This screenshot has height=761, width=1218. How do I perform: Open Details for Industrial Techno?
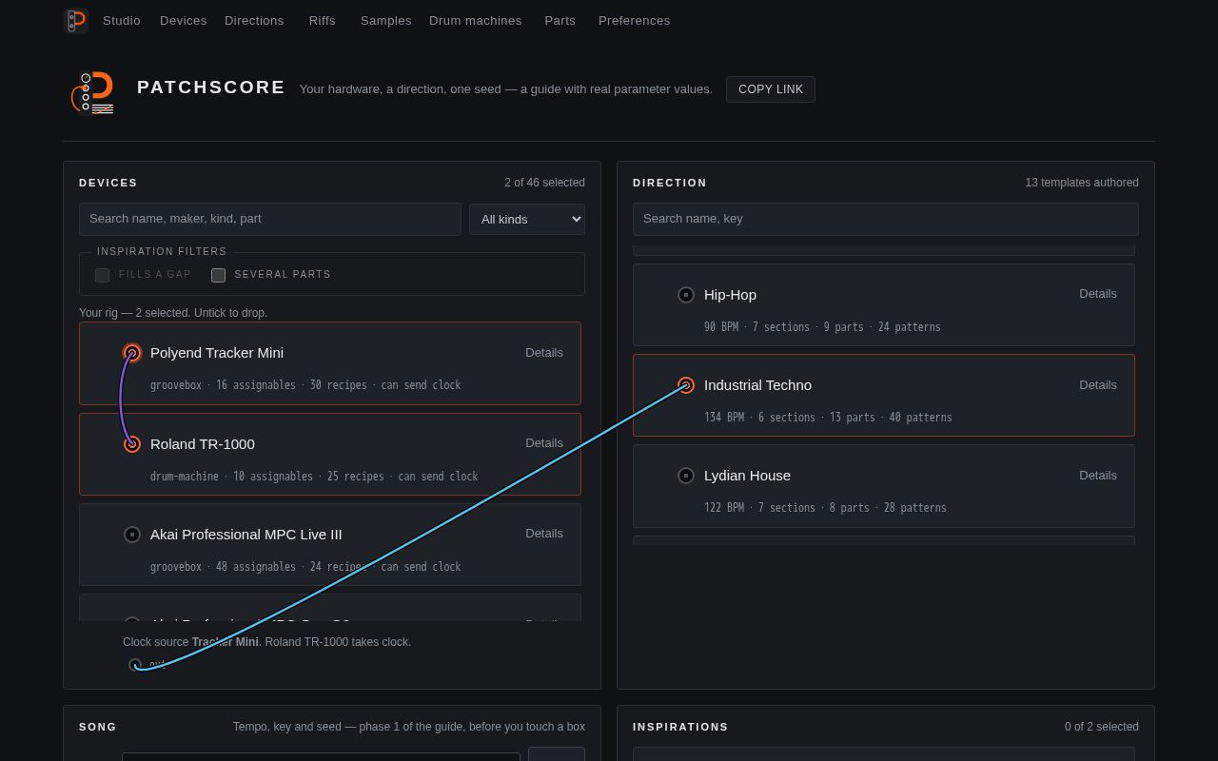tap(1098, 385)
